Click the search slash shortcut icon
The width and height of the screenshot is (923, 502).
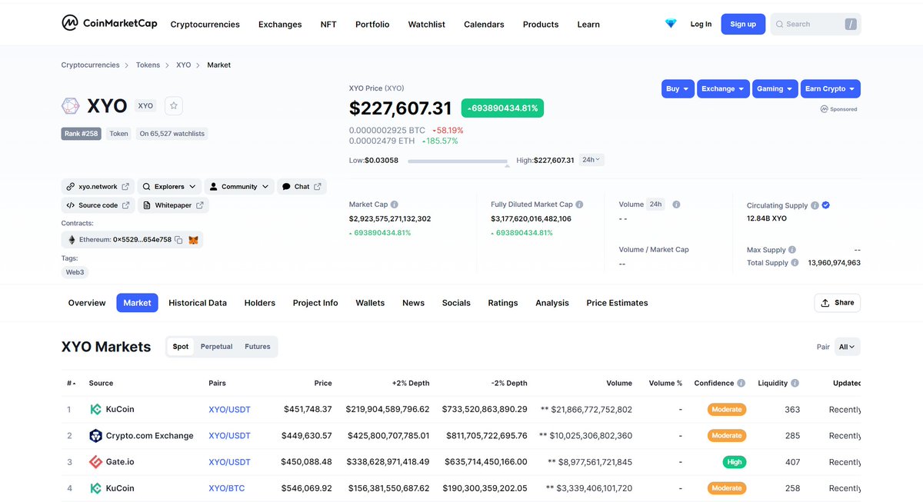[850, 24]
